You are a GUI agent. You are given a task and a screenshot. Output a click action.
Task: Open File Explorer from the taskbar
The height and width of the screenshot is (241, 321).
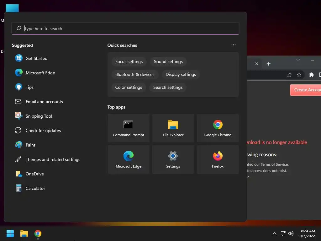(24, 233)
